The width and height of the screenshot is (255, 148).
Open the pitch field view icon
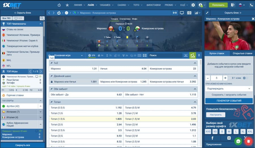189,13
